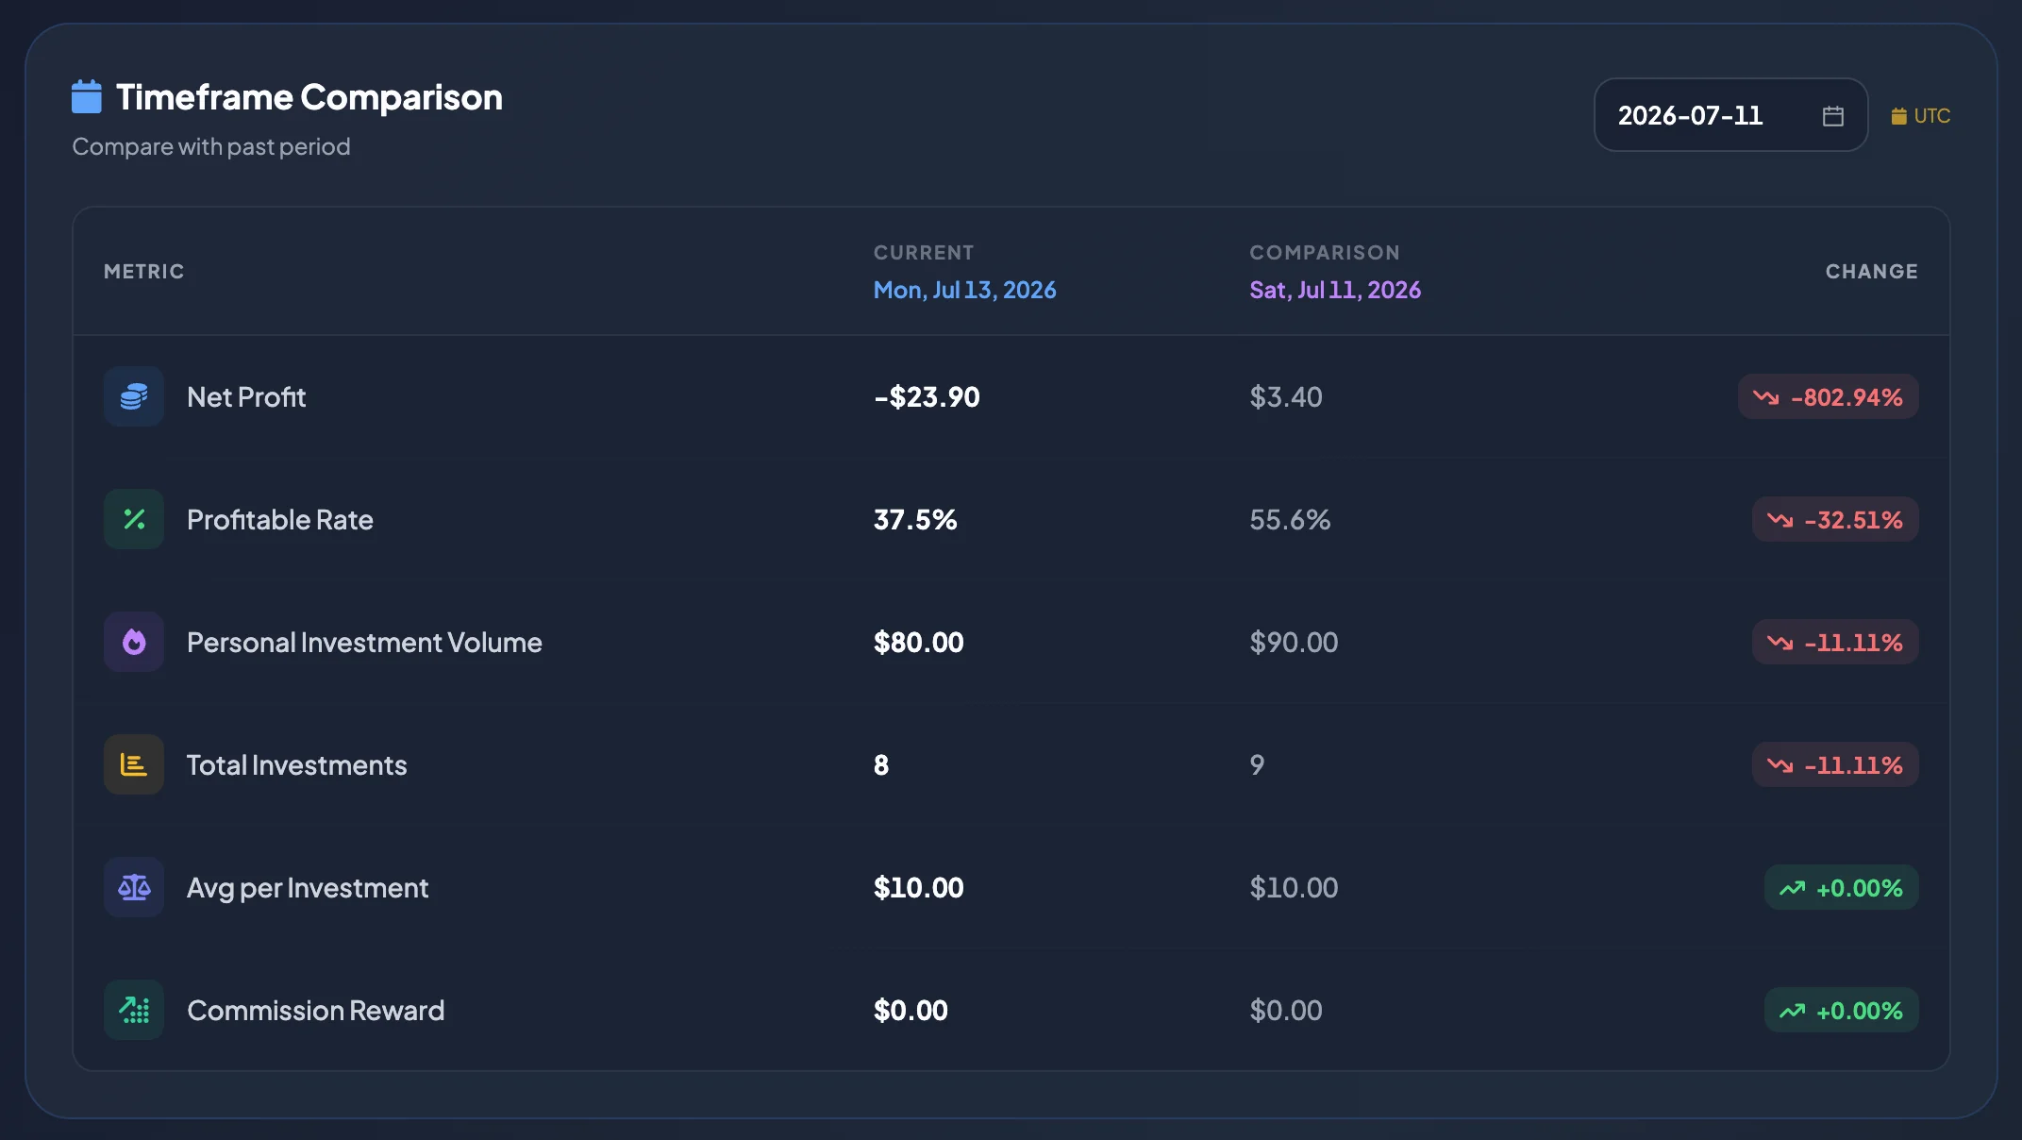2022x1140 pixels.
Task: Click the Total Investments bar chart icon
Action: [134, 764]
